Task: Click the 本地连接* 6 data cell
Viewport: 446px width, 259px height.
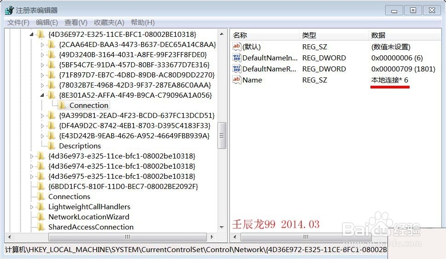Action: pyautogui.click(x=390, y=80)
